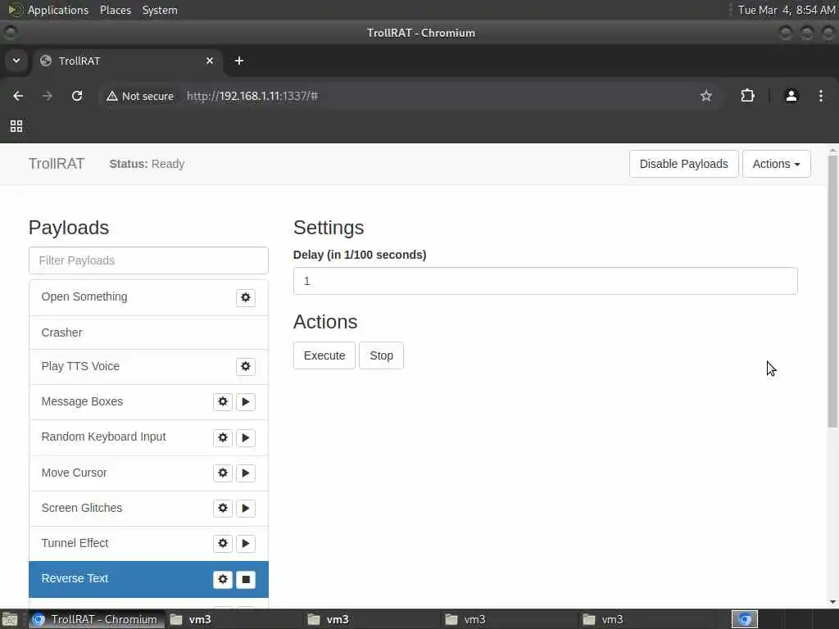
Task: Open a new browser tab with plus icon
Action: [x=239, y=61]
